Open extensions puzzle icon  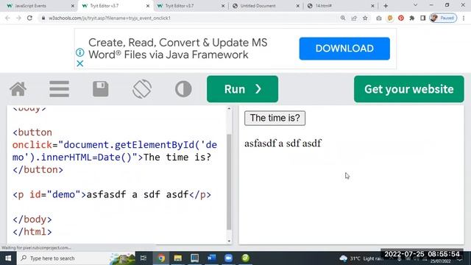(412, 18)
